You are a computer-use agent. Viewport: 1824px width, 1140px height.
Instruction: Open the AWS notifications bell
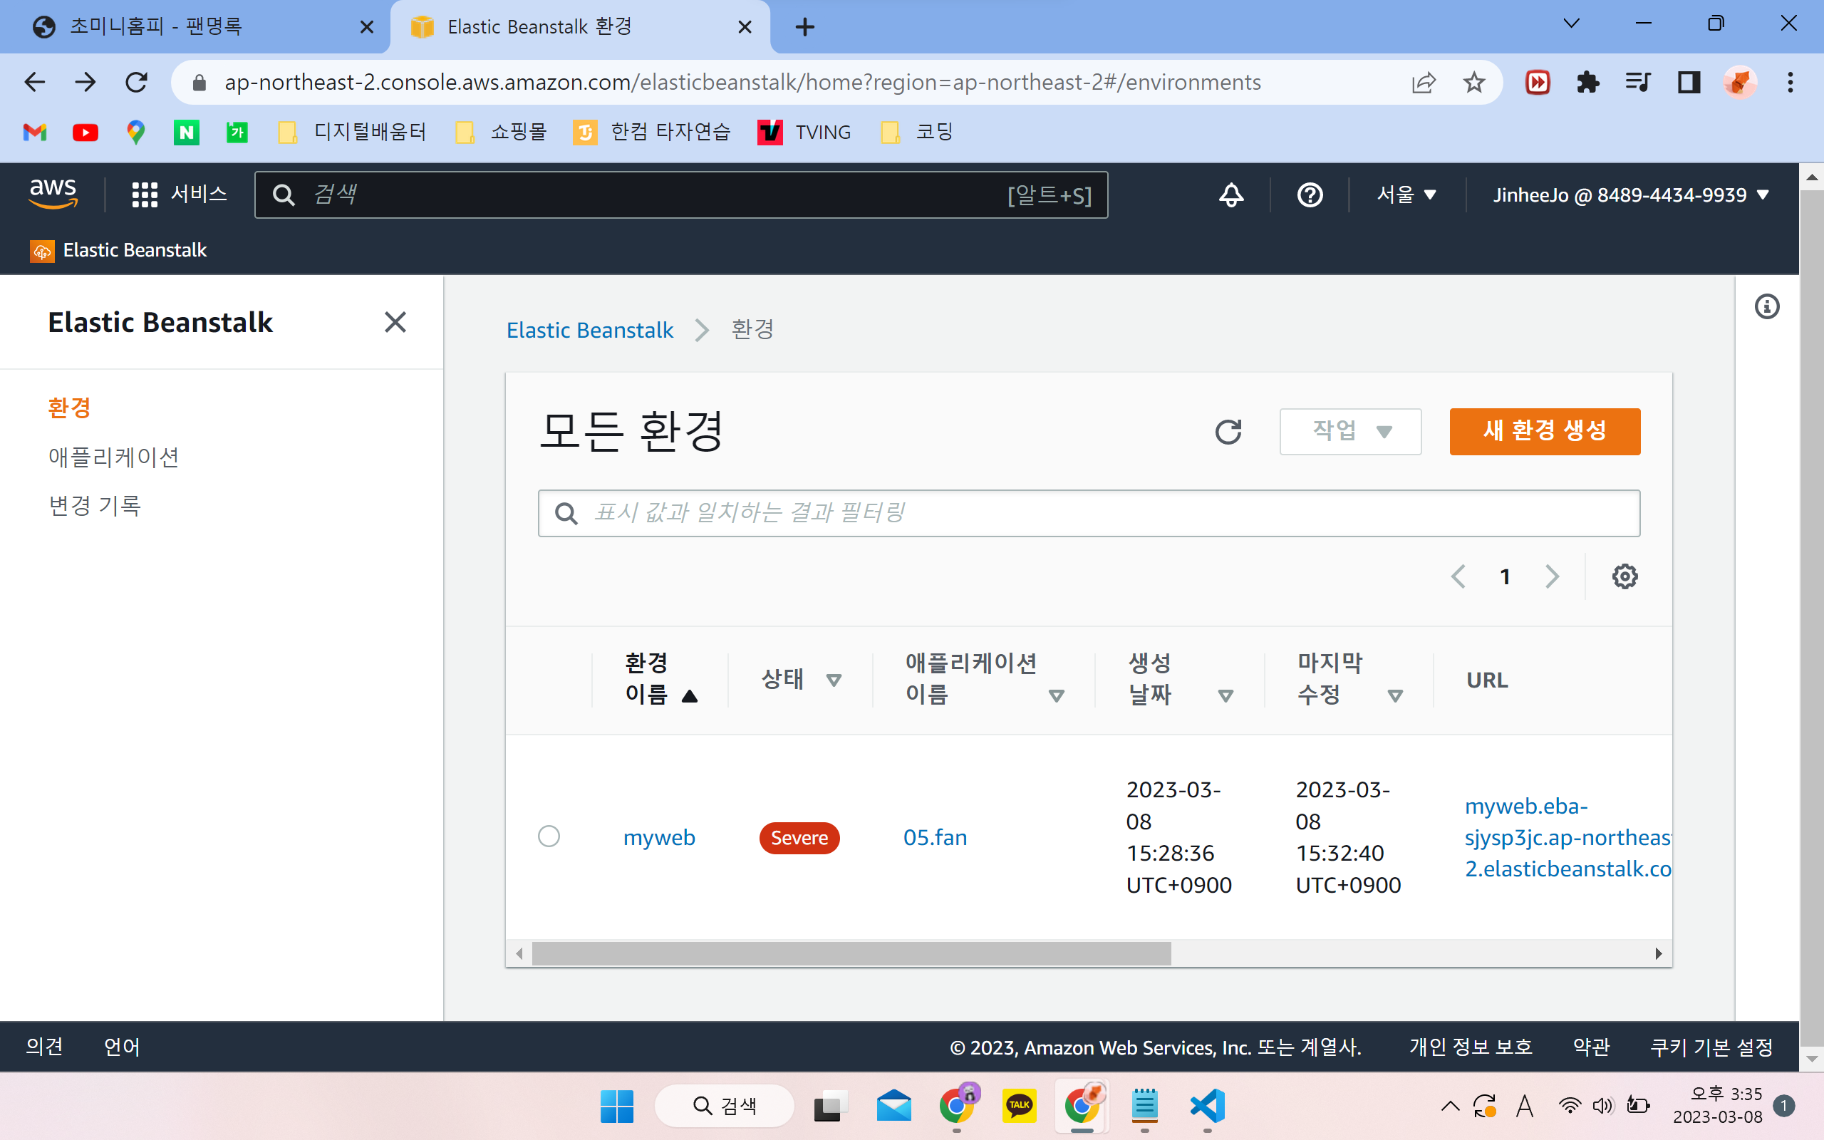pyautogui.click(x=1230, y=195)
